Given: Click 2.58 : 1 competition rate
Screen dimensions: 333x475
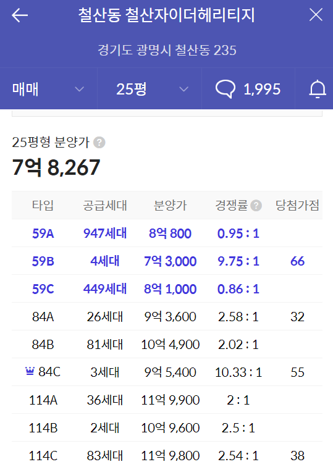Looking at the screenshot, I should coord(238,317).
